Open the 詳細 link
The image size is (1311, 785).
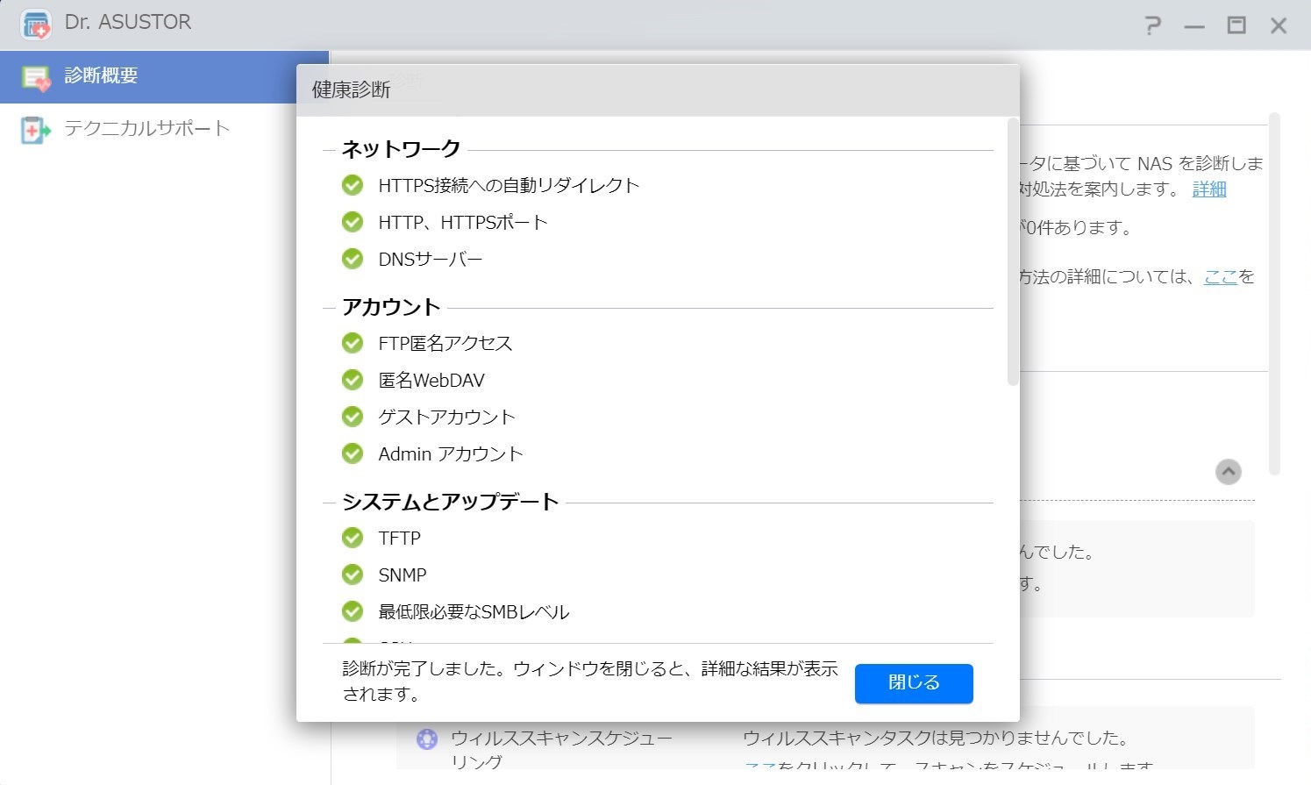(x=1208, y=189)
